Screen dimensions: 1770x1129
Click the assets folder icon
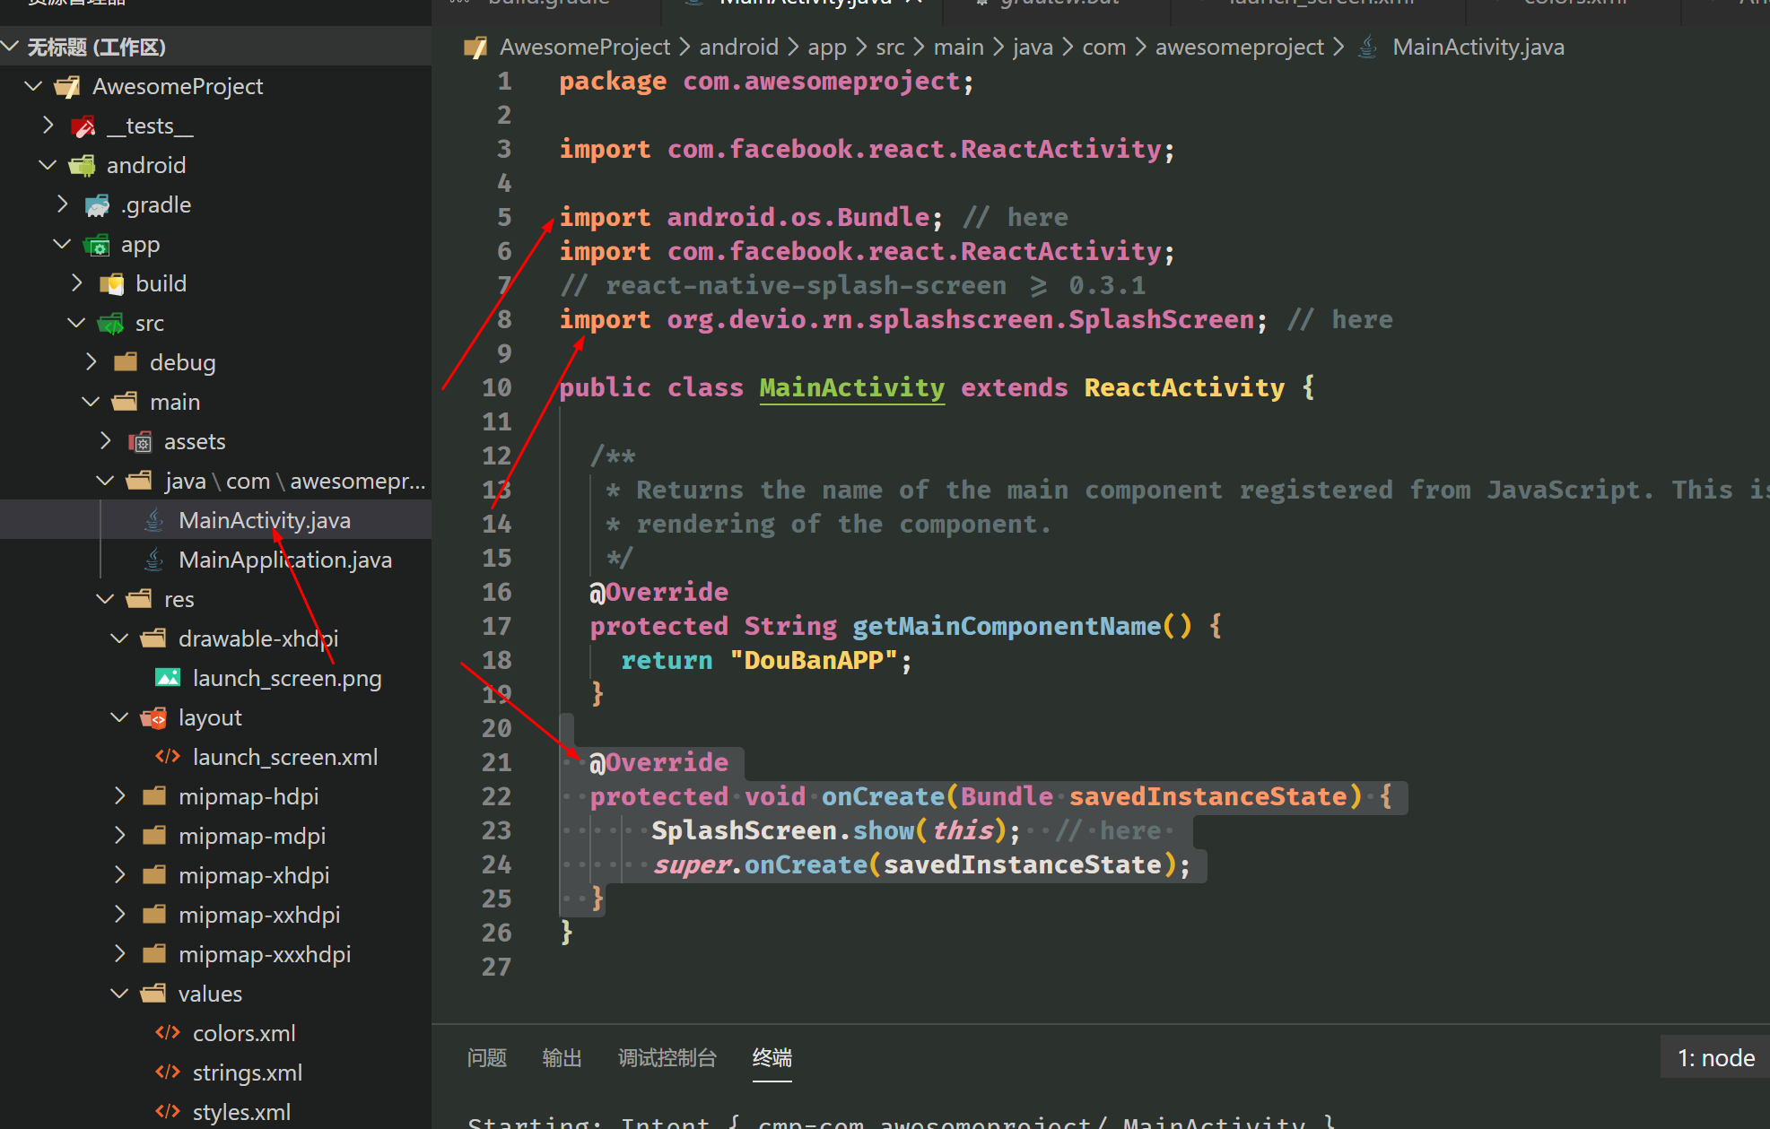click(x=140, y=441)
